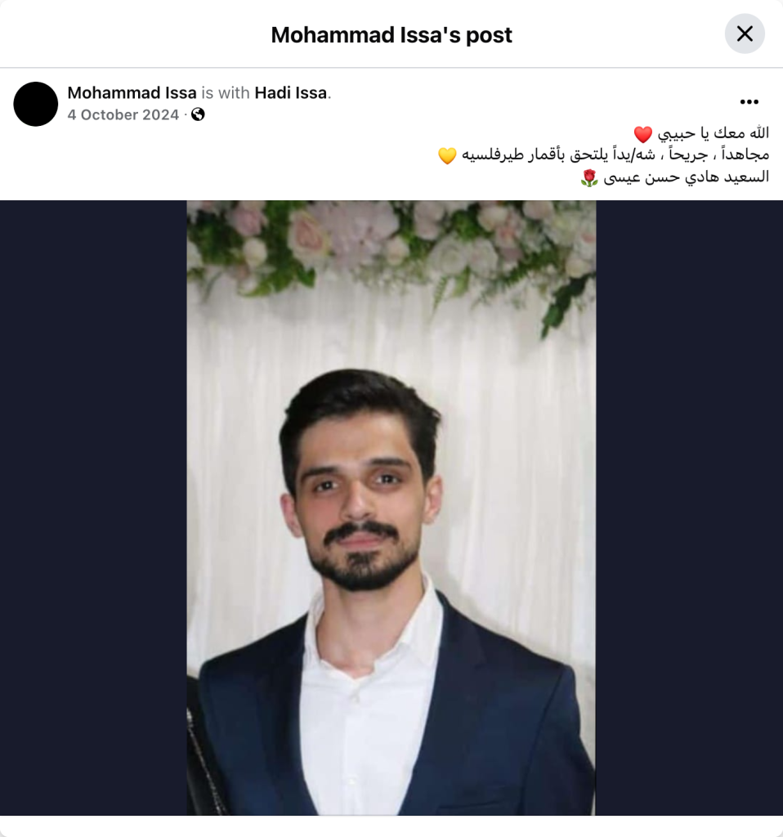Click the white strip below the photo
This screenshot has height=837, width=783.
coord(391,826)
